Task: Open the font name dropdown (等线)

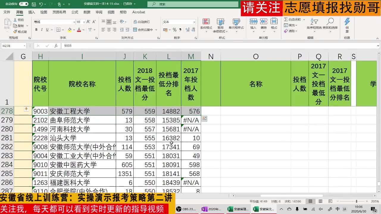Action: click(74, 22)
